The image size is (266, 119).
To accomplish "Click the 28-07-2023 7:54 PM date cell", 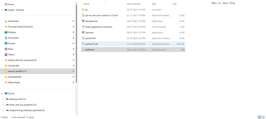I will (x=136, y=50).
